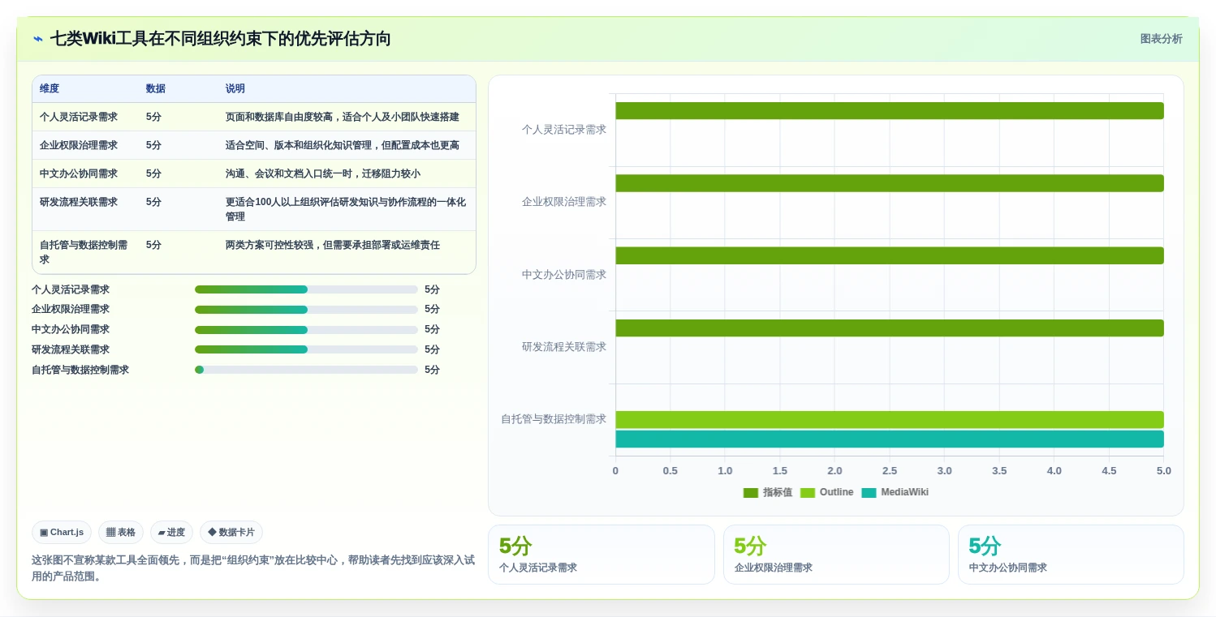Click the blue lightning icon beside the title
Screen dimensions: 1216x617
pos(37,39)
